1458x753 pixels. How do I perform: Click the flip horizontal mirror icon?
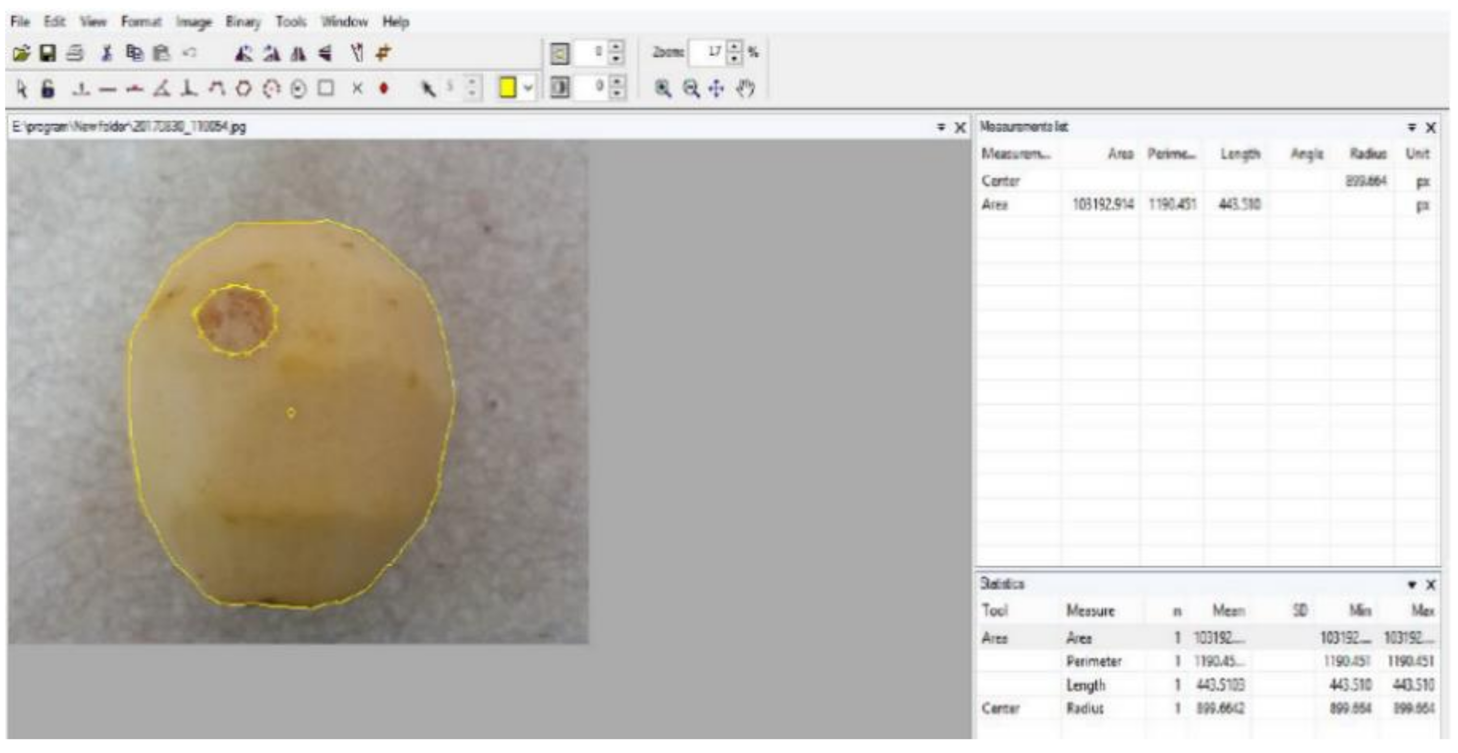(x=298, y=54)
